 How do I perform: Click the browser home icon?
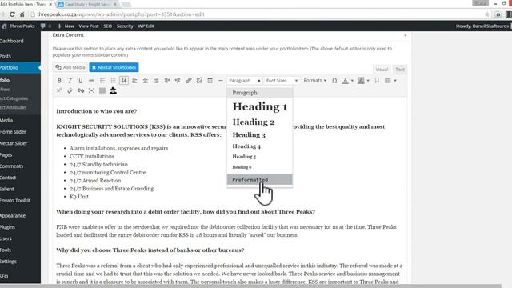pos(22,14)
